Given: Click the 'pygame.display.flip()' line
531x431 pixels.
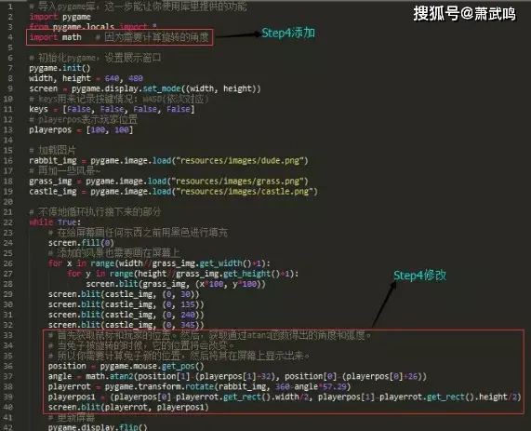Looking at the screenshot, I should [98, 427].
